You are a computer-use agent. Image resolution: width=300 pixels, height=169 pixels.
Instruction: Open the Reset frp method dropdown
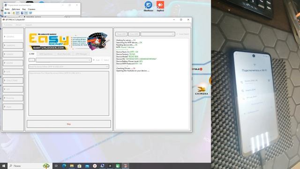coord(69,67)
